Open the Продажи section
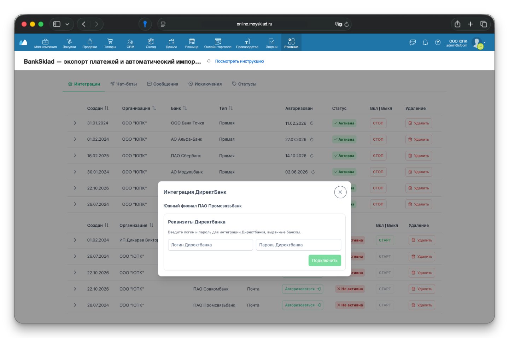The width and height of the screenshot is (509, 338). [x=90, y=43]
